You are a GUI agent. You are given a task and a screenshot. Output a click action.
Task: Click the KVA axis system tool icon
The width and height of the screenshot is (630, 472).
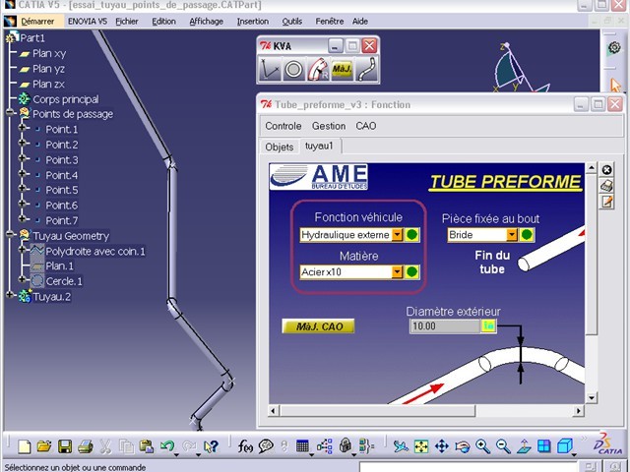269,70
